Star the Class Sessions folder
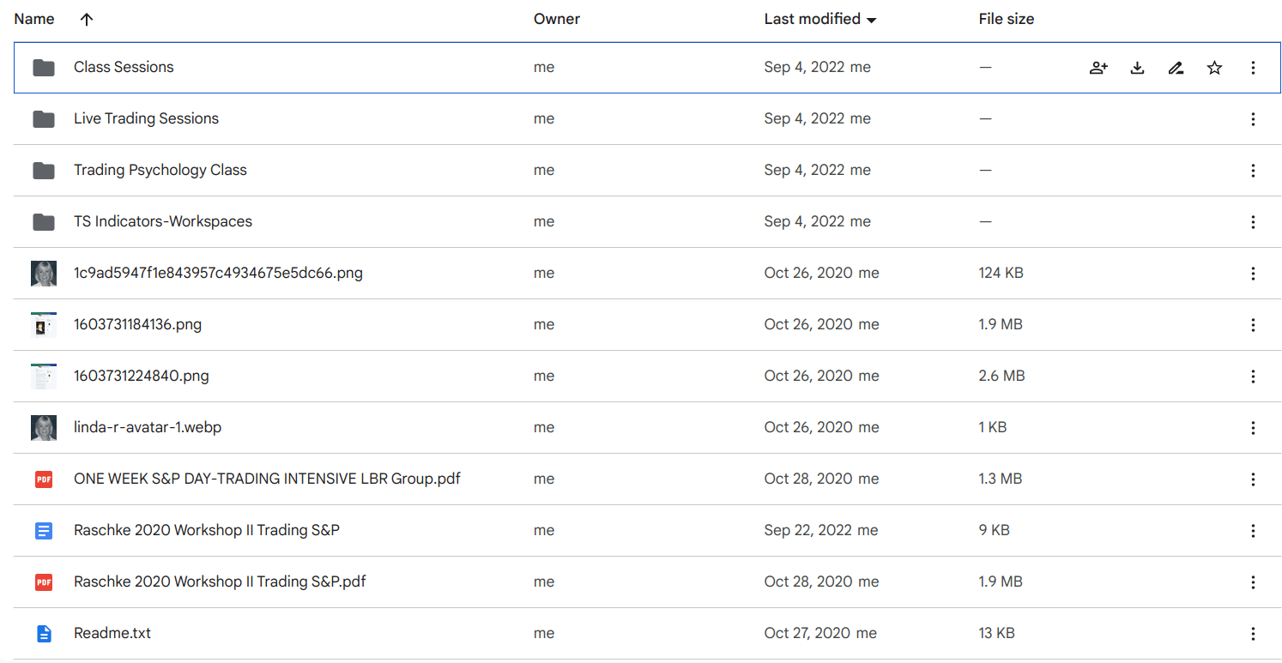Viewport: 1282px width, 663px height. click(x=1214, y=68)
